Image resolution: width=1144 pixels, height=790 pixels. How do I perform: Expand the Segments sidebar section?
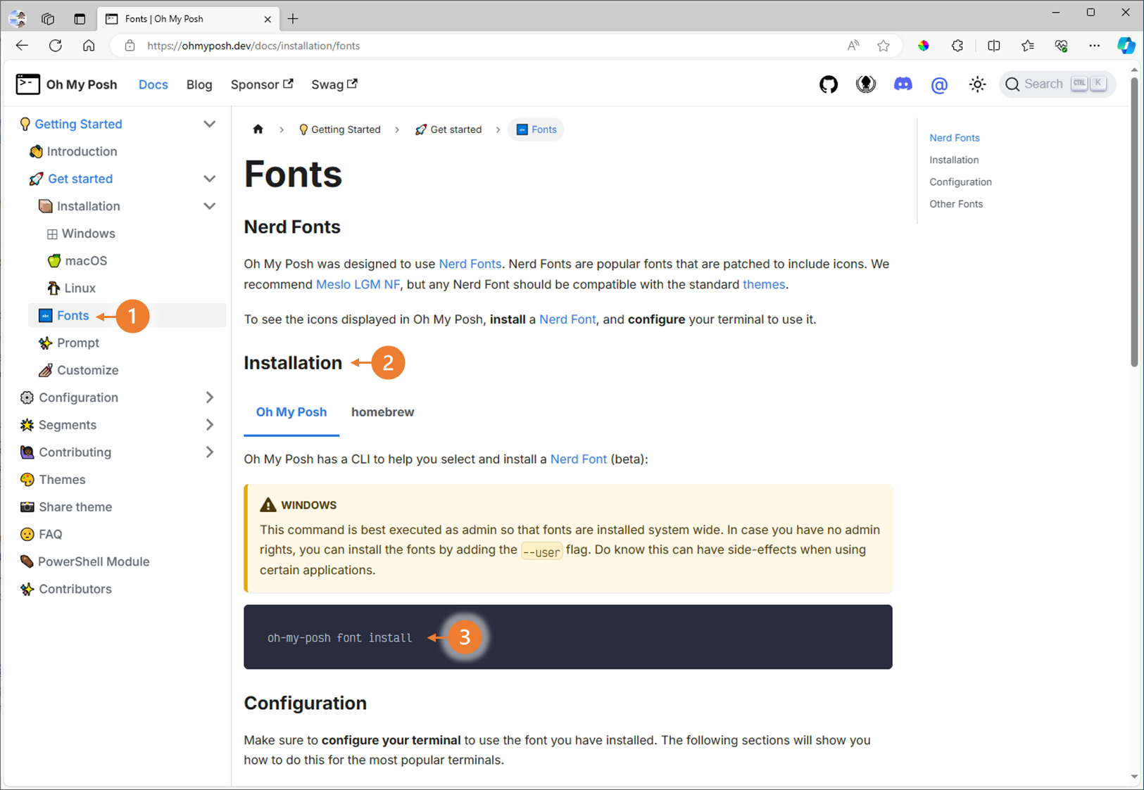(x=209, y=425)
